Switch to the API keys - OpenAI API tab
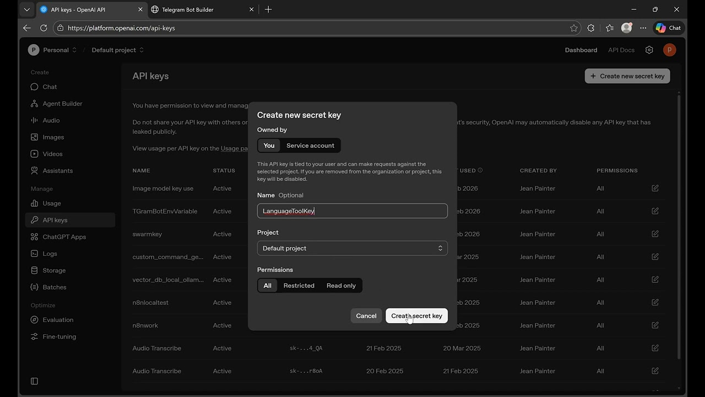This screenshot has width=705, height=397. click(91, 9)
